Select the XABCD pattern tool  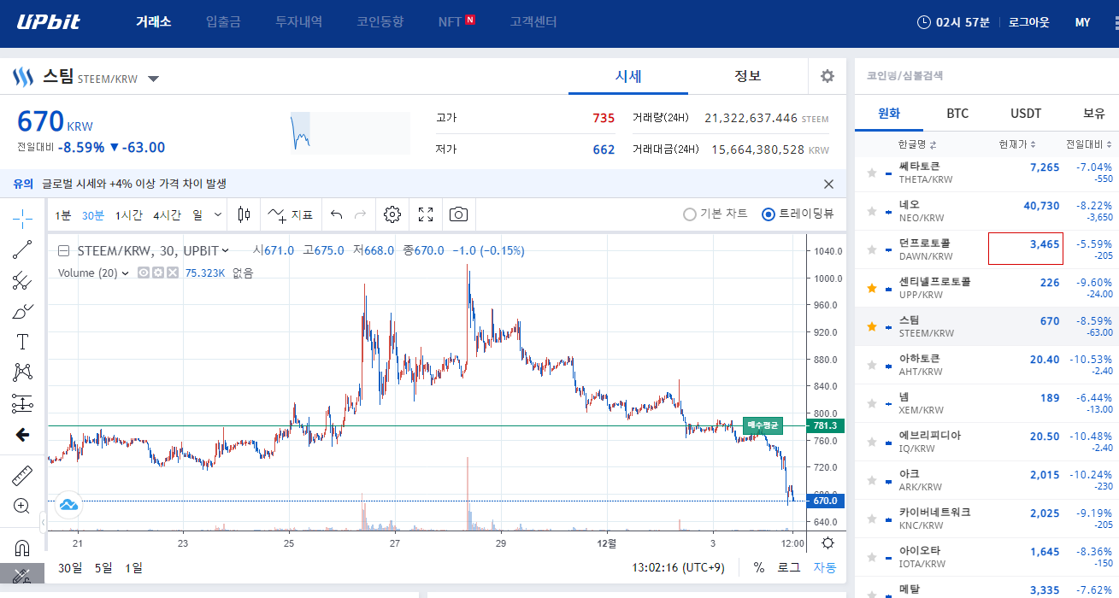[x=22, y=372]
